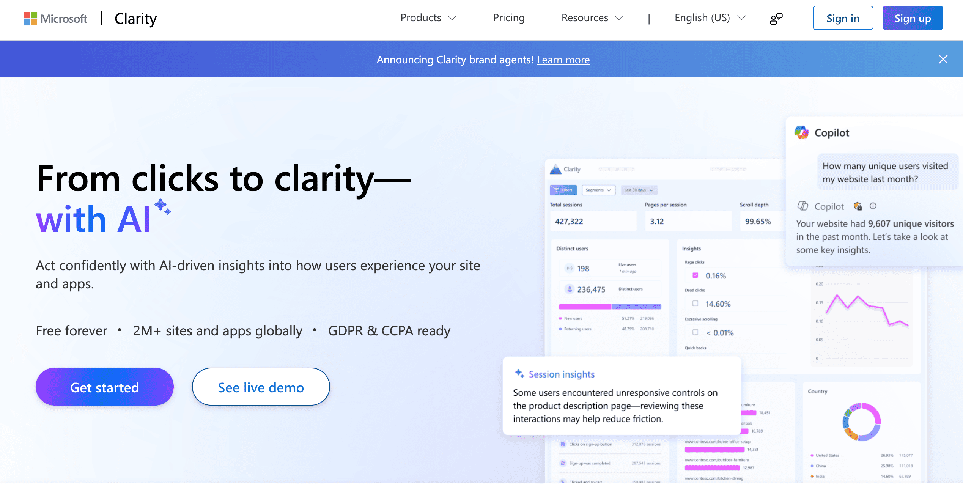
Task: Click the 3.12 pages per session value
Action: [x=657, y=222]
